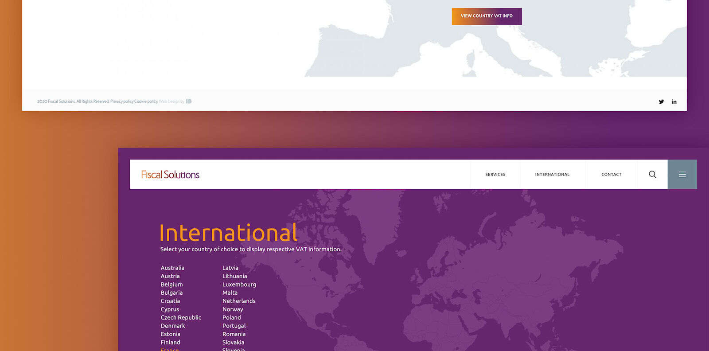
Task: Click the web designer logo in footer
Action: tap(189, 101)
